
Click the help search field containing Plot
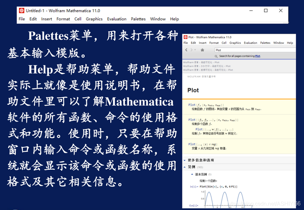pyautogui.click(x=255, y=50)
